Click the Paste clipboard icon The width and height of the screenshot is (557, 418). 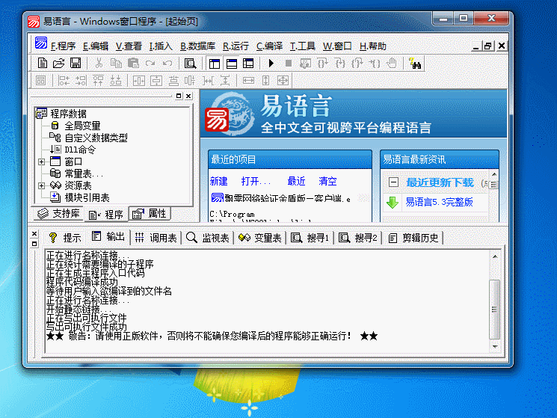coord(133,64)
